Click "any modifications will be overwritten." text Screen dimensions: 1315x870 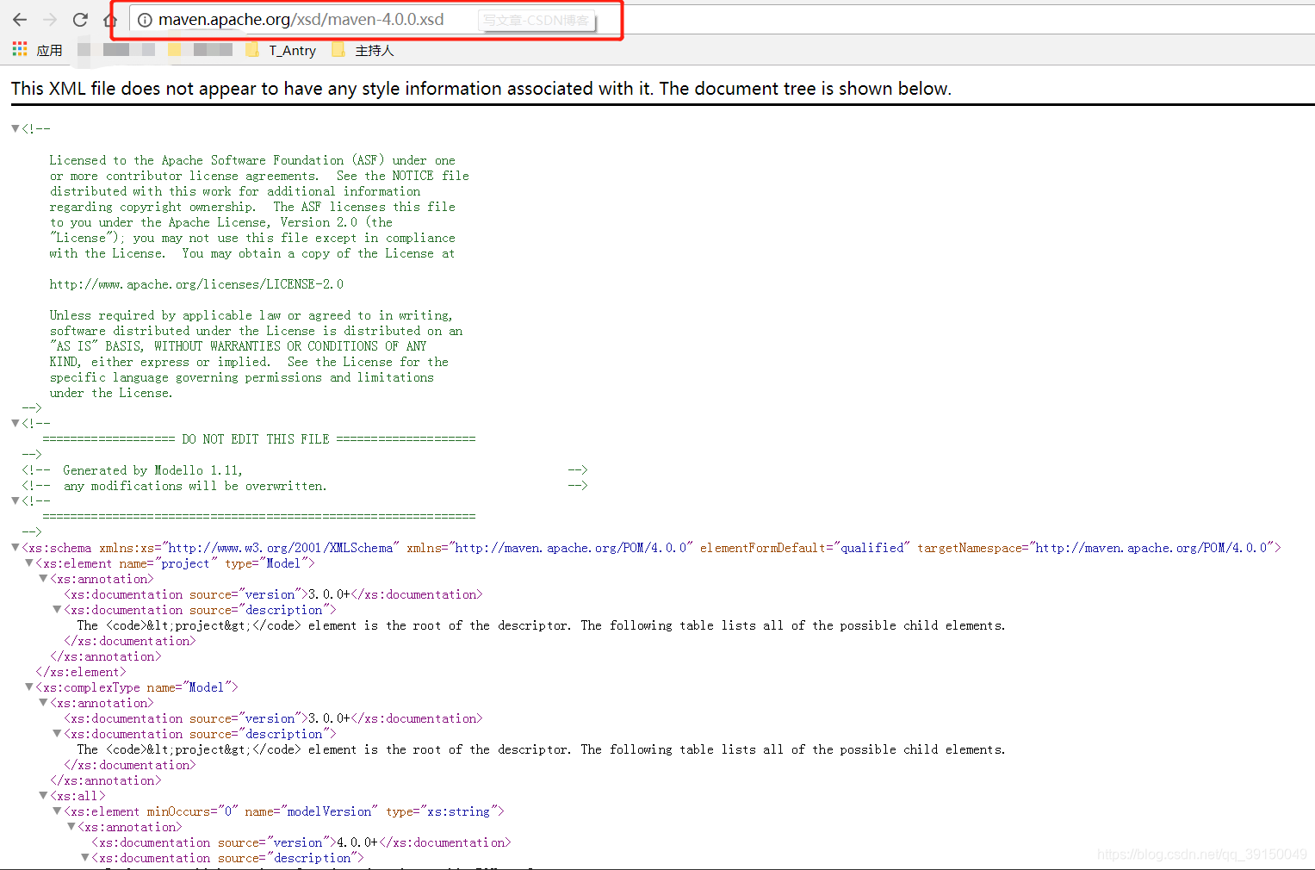(x=195, y=486)
